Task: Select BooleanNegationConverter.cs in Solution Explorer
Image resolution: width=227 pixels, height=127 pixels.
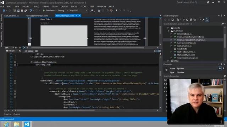Action: pos(190,37)
